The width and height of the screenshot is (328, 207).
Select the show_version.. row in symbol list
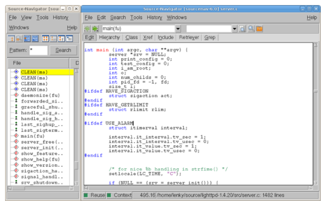point(42,165)
